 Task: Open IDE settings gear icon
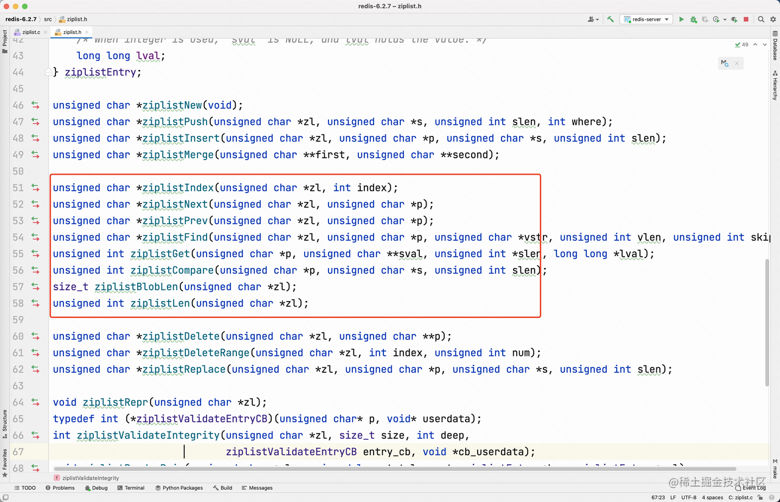tap(772, 19)
